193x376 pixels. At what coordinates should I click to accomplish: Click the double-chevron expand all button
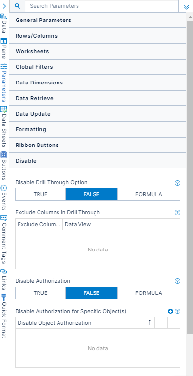pyautogui.click(x=187, y=7)
